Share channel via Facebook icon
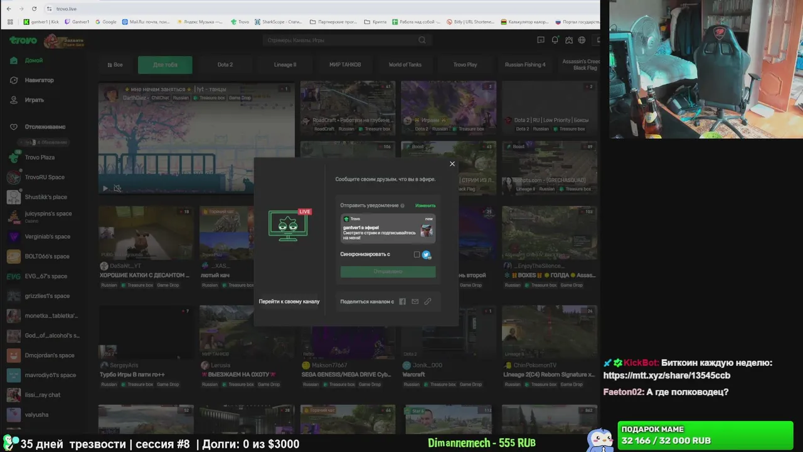This screenshot has width=803, height=452. point(402,301)
